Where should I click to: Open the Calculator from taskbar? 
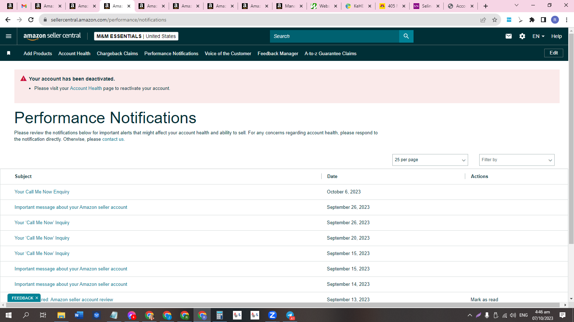219,315
